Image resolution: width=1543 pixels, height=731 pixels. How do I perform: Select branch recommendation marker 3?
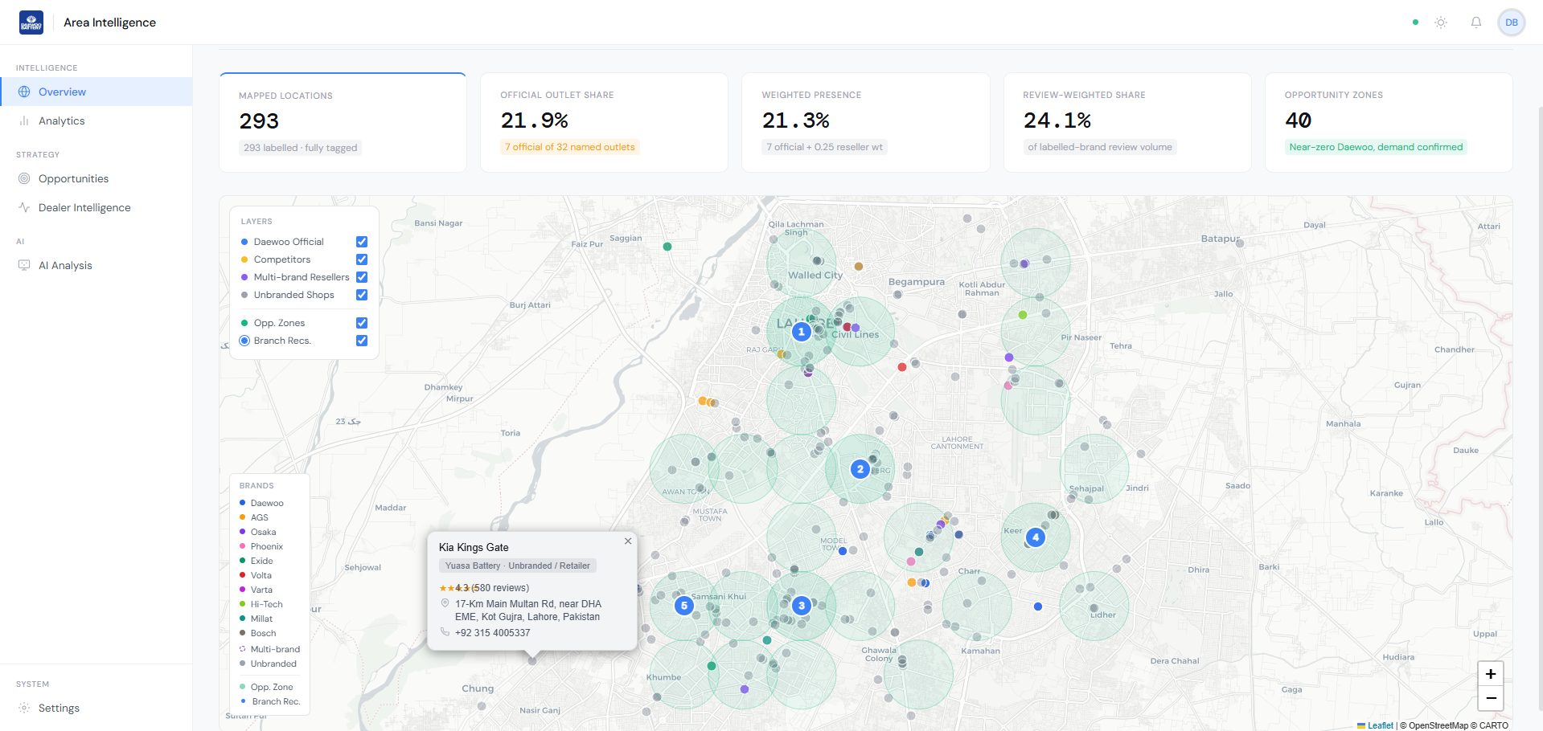click(x=801, y=606)
